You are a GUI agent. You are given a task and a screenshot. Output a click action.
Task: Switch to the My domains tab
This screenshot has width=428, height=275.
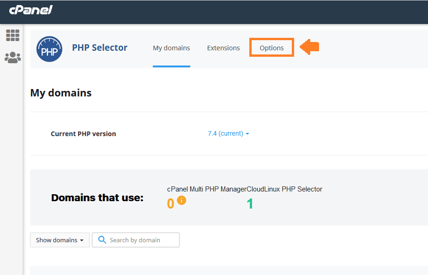tap(171, 48)
